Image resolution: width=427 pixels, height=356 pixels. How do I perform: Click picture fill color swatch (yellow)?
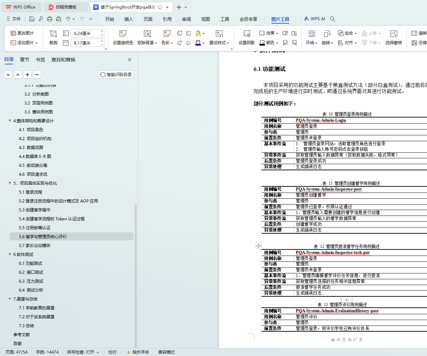[198, 33]
